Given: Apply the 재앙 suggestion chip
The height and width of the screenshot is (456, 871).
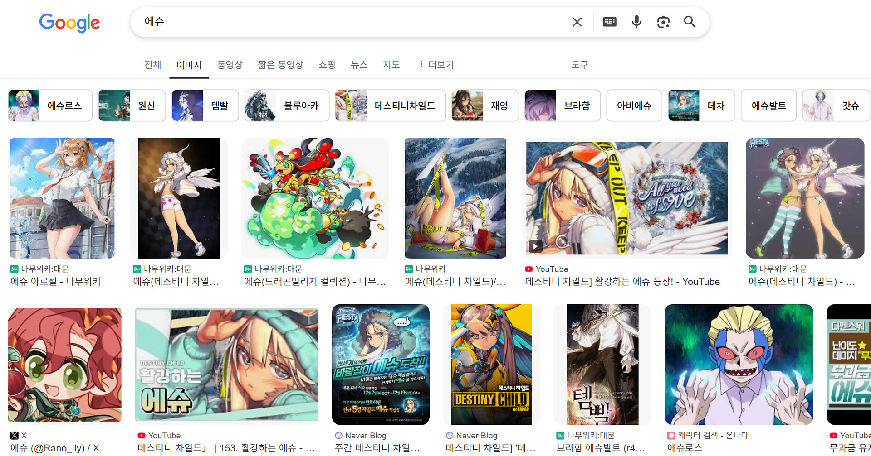Looking at the screenshot, I should pos(485,106).
